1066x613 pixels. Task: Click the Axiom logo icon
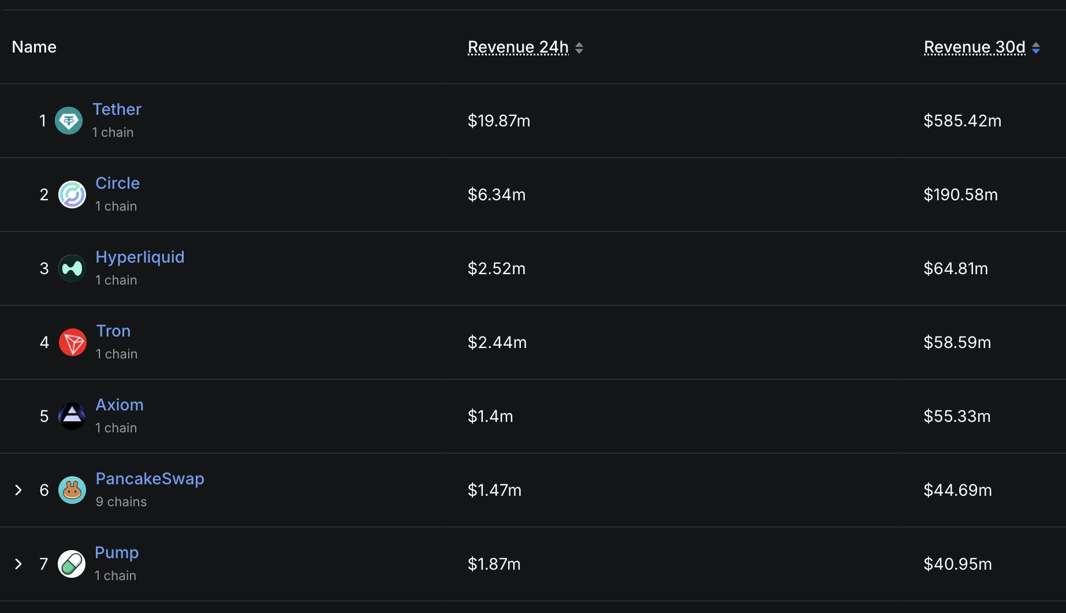72,416
